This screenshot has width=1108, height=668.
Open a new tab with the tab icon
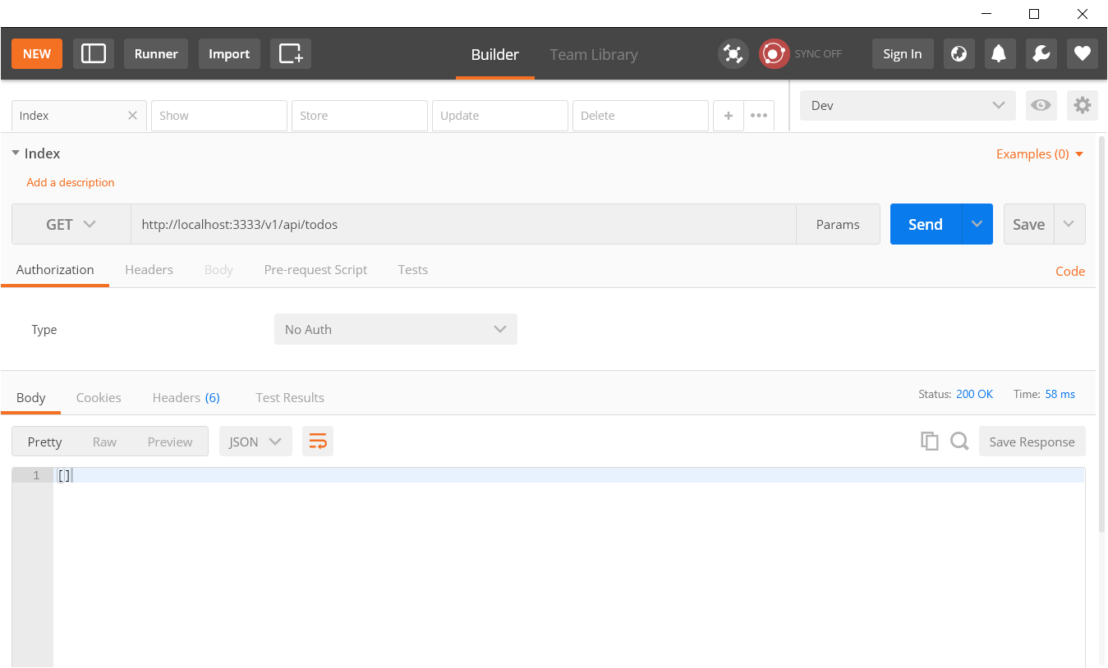(290, 53)
